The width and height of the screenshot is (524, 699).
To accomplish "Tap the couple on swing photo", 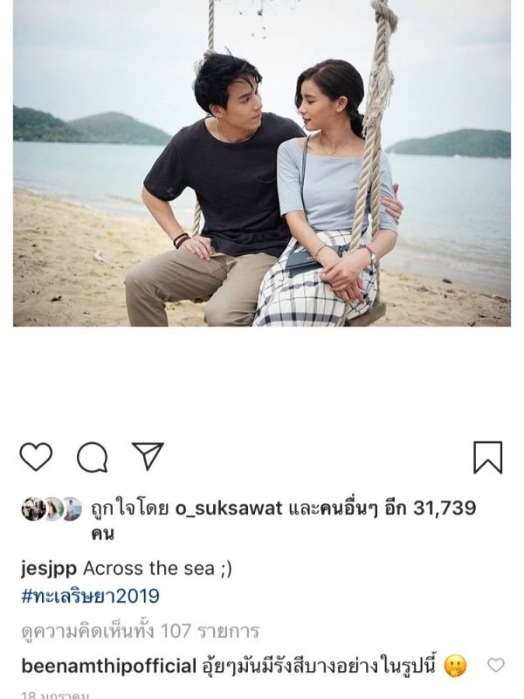I will click(262, 163).
